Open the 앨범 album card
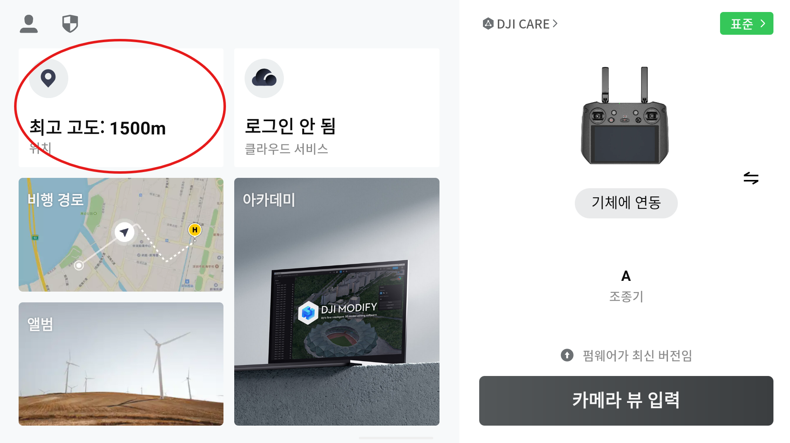 point(121,364)
